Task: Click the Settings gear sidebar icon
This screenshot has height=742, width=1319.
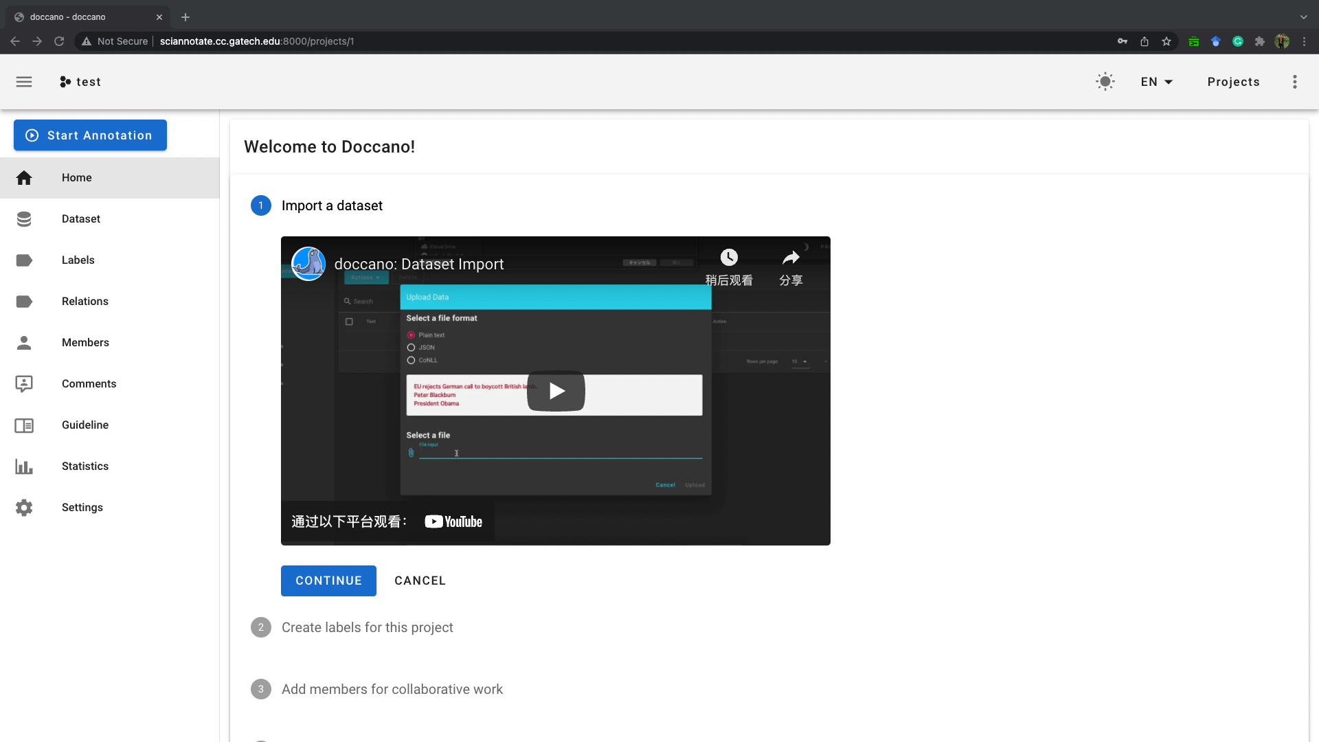Action: 23,507
